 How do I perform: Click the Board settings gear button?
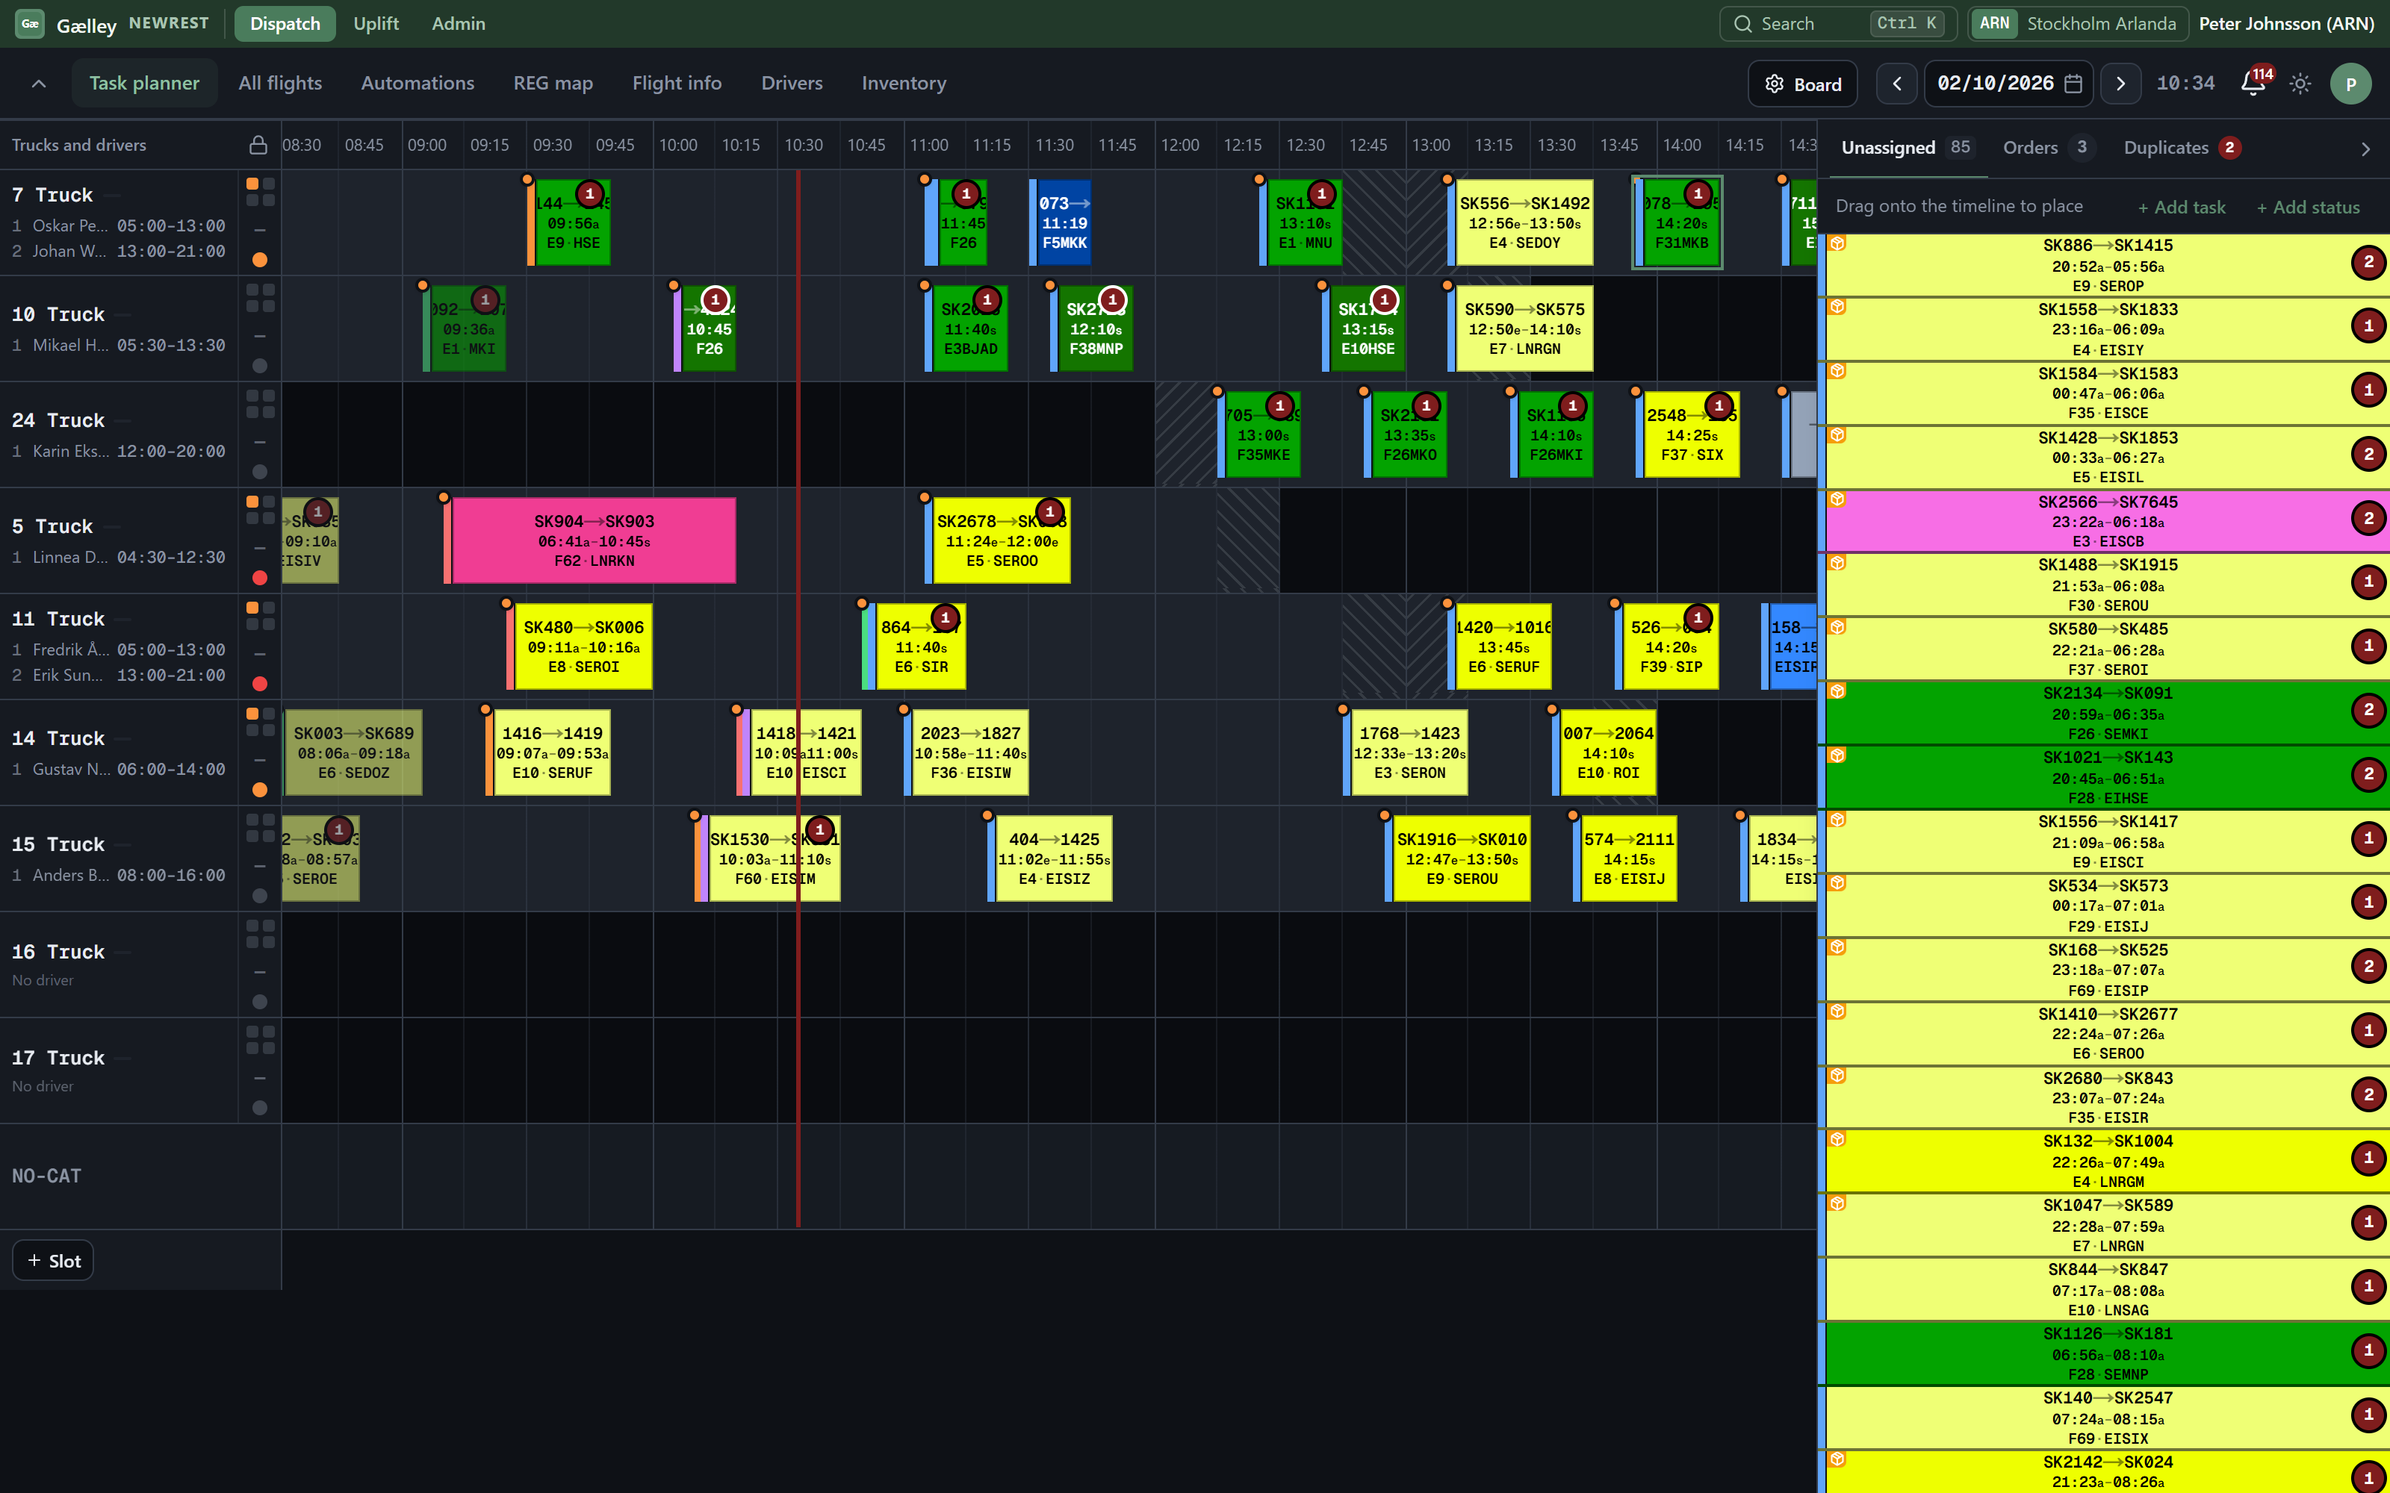click(x=1802, y=84)
